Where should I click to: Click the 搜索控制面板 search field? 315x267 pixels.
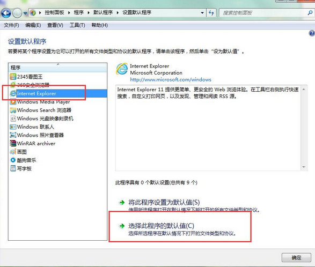(263, 13)
